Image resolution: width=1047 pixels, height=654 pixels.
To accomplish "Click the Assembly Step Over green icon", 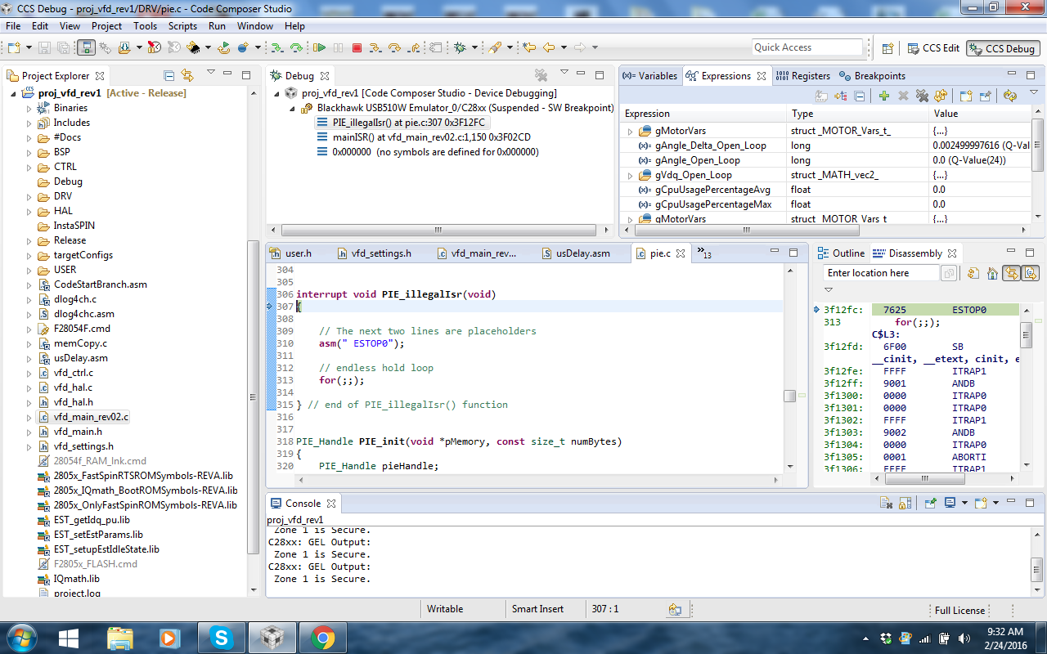I will 296,48.
